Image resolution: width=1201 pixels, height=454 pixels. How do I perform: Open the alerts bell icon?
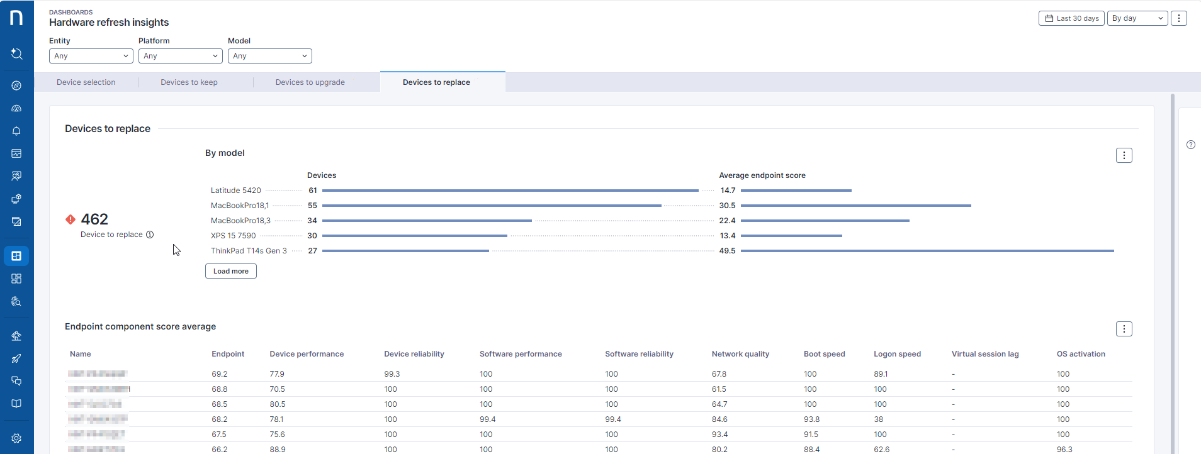coord(16,131)
